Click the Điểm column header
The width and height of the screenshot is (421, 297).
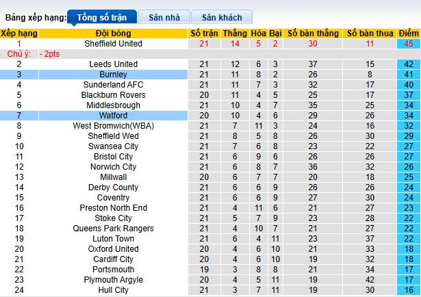point(408,33)
